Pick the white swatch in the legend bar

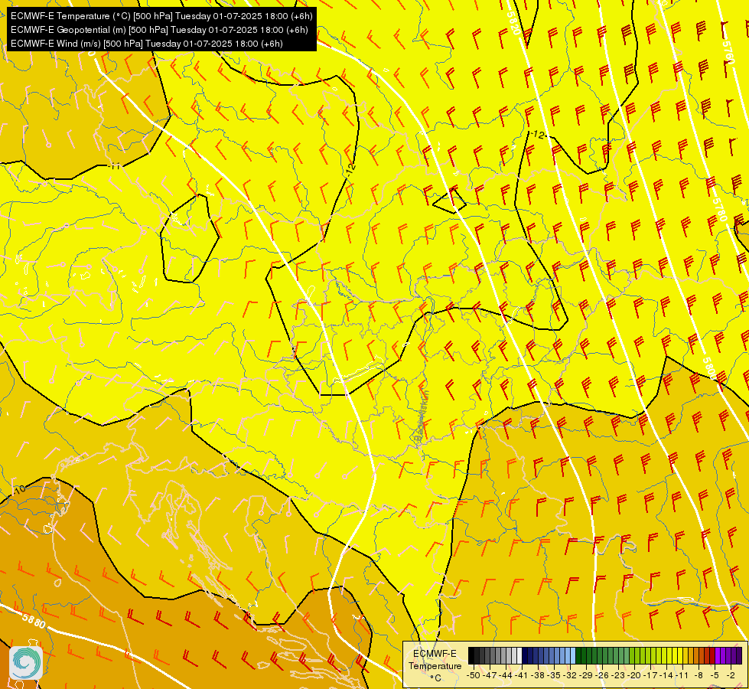pos(519,655)
